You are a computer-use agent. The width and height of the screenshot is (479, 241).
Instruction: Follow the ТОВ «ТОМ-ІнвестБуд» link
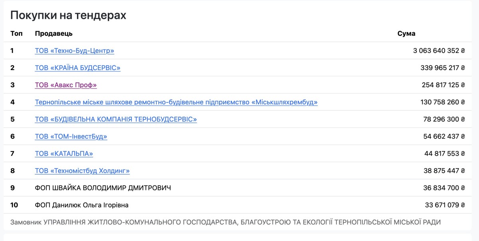(x=71, y=136)
